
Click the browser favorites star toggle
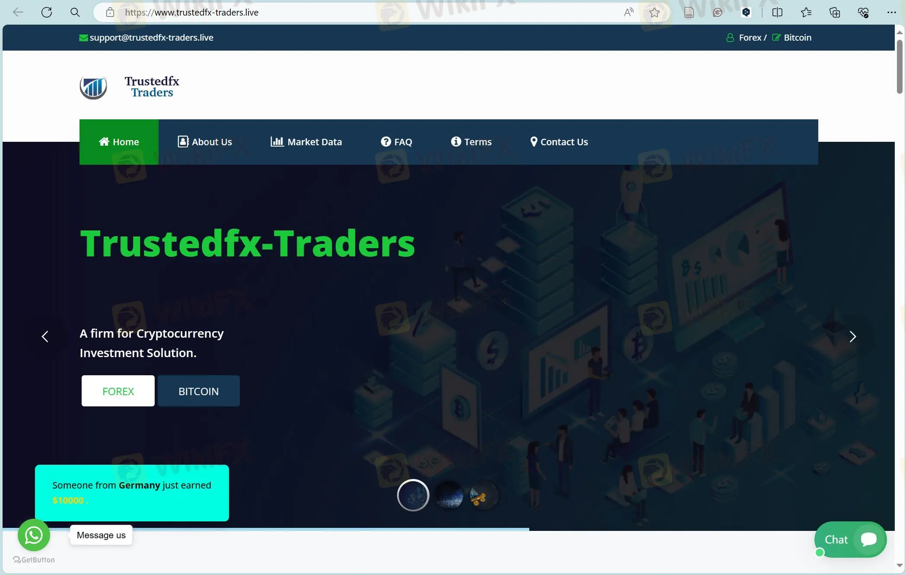pos(653,12)
